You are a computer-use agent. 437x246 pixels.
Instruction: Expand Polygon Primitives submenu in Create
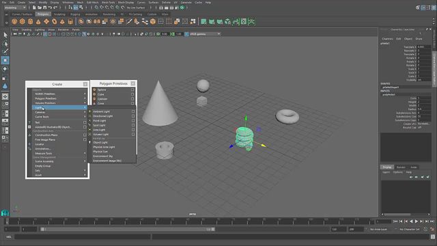[x=59, y=98]
